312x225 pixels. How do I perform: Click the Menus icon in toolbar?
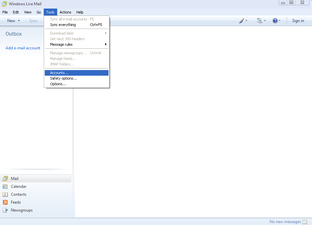259,21
